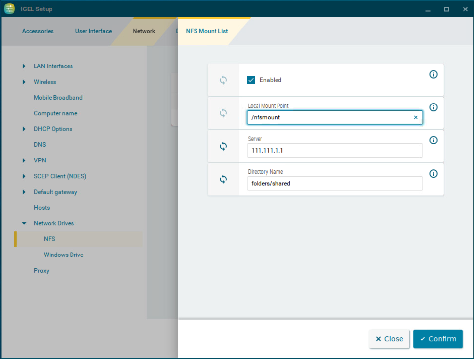Click the reset icon beside Server field
Image resolution: width=474 pixels, height=359 pixels.
[x=223, y=146]
